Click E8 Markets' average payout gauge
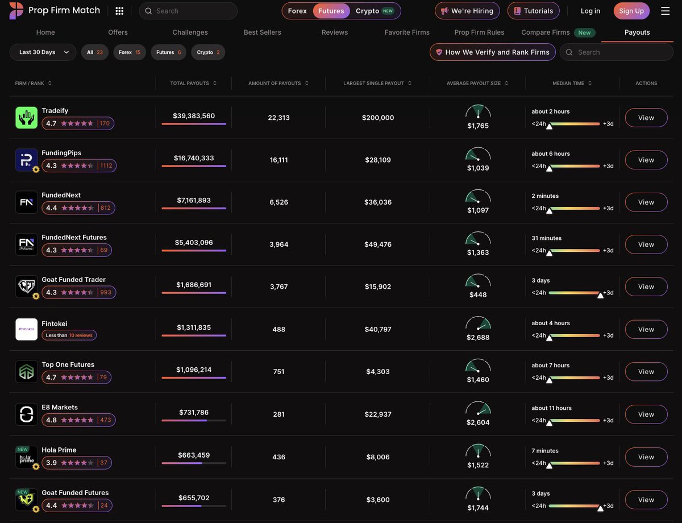Image resolution: width=682 pixels, height=523 pixels. coord(478,408)
